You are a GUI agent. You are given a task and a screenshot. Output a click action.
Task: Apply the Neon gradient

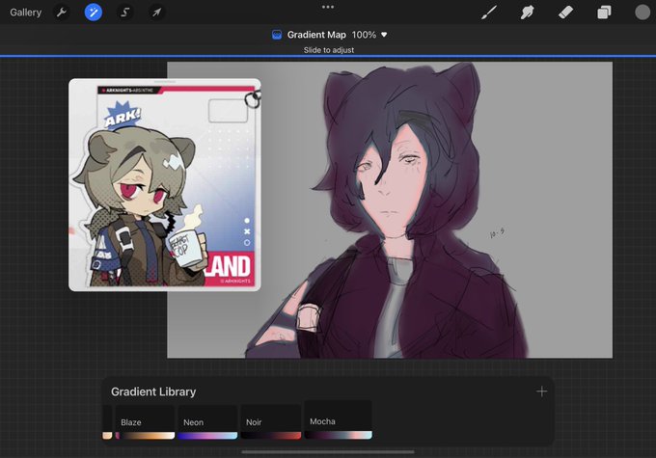coord(207,422)
